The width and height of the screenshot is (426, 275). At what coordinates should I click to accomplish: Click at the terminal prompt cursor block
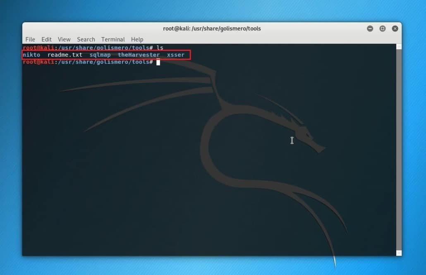click(158, 62)
